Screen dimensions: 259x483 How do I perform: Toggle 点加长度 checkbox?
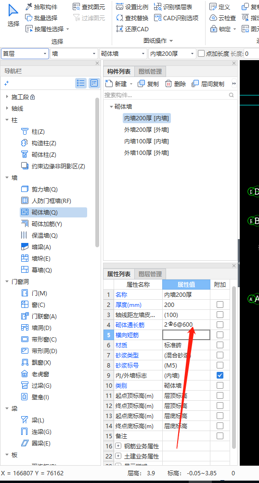pos(201,53)
